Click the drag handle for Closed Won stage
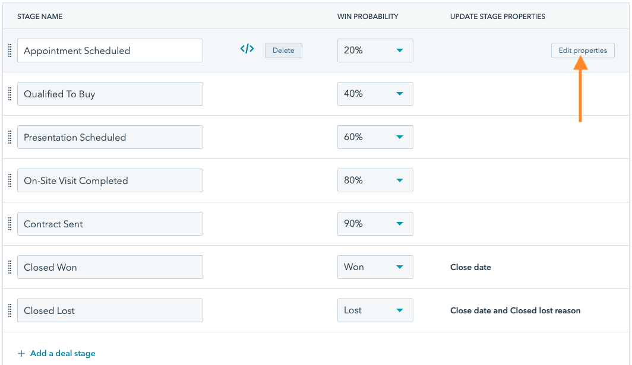Viewport: 632px width, 365px height. 10,267
